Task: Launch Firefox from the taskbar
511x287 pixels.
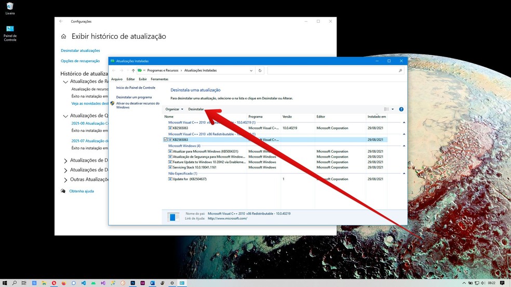Action: pyautogui.click(x=63, y=283)
